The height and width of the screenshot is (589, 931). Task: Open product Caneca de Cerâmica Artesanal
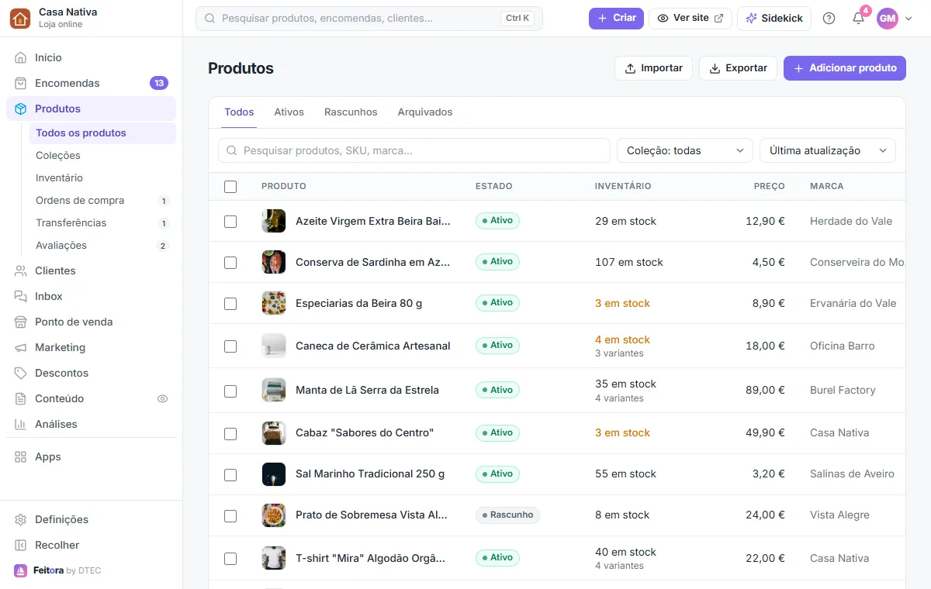click(x=373, y=346)
